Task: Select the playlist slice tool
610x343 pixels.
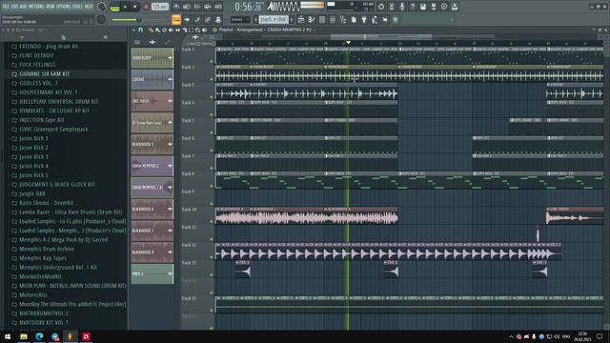Action: pos(184,30)
